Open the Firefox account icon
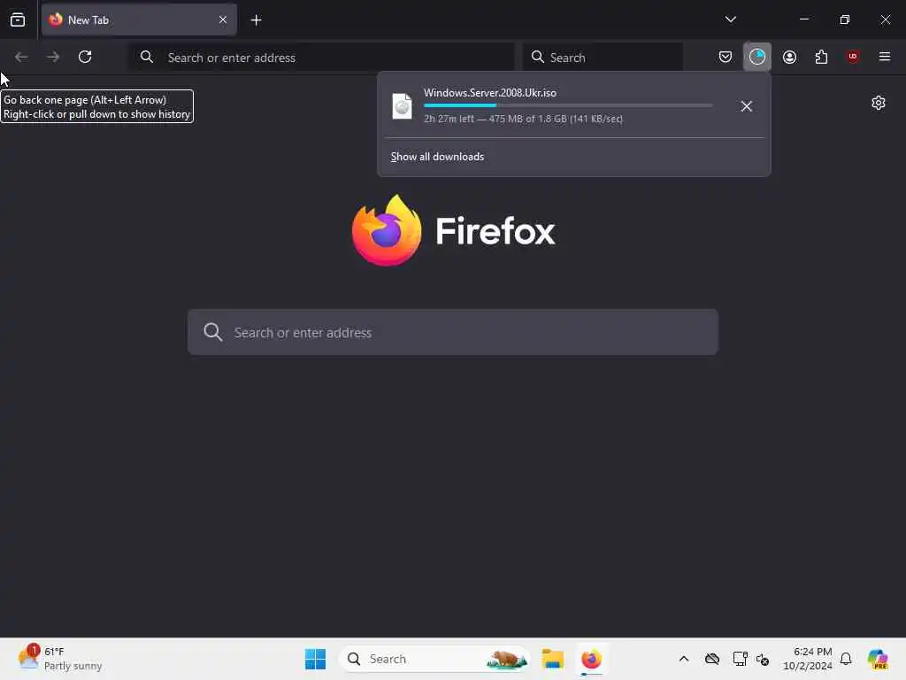The width and height of the screenshot is (906, 680). tap(789, 57)
